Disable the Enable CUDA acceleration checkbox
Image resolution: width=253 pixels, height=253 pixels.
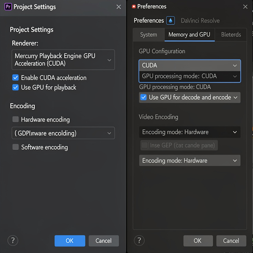click(x=15, y=78)
